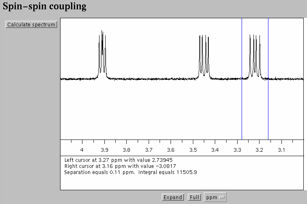Open the ppm units dropdown
This screenshot has width=307, height=204.
click(215, 198)
